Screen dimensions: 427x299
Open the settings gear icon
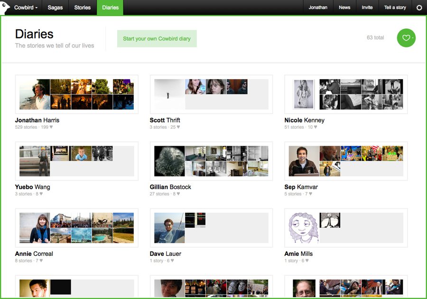[419, 8]
